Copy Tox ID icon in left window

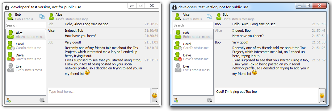42,16
